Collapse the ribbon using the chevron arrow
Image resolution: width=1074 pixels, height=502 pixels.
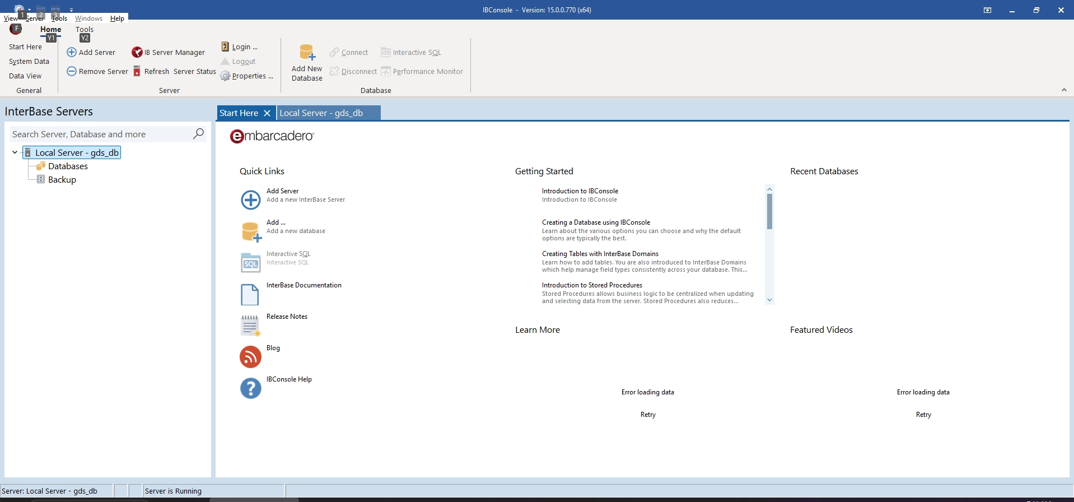[x=1064, y=90]
